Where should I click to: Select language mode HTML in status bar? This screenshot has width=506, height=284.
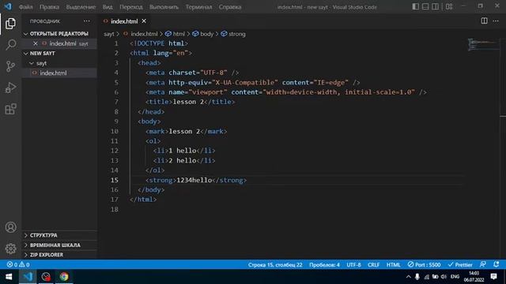[x=393, y=265]
